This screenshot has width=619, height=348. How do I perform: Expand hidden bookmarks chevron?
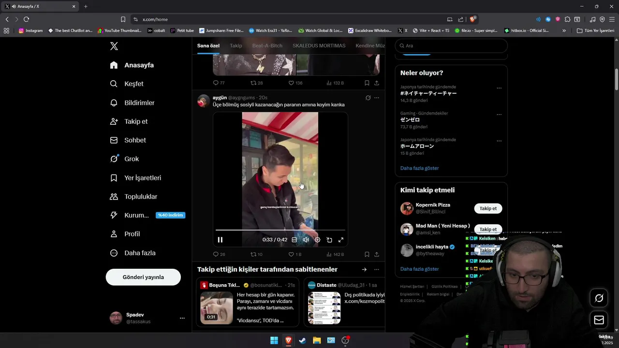click(x=564, y=30)
